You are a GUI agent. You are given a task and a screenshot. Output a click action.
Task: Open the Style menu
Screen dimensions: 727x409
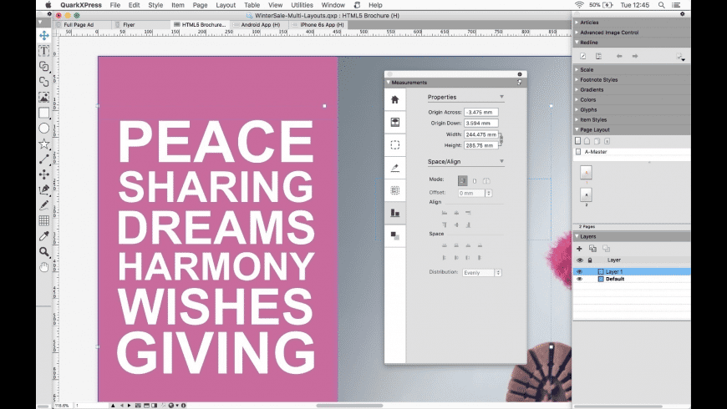tap(155, 5)
